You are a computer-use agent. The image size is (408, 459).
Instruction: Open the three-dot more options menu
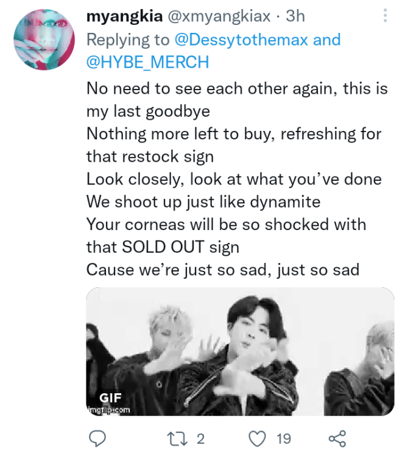[385, 15]
